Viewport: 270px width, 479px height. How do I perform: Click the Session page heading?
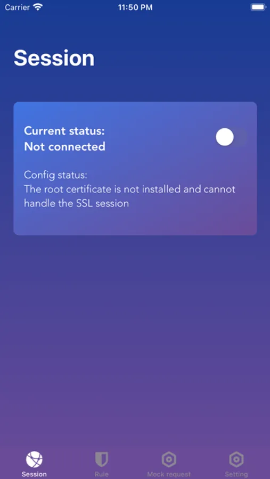click(x=54, y=58)
